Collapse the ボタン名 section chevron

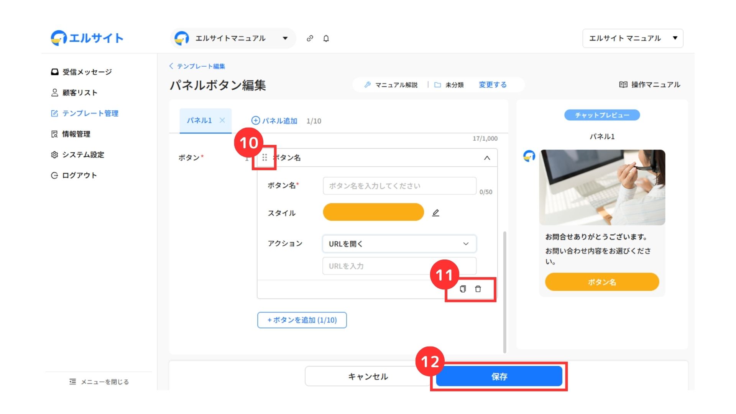487,158
